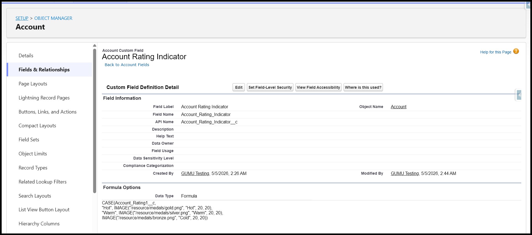The image size is (532, 235).
Task: Go to the OBJECT MANAGER breadcrumb
Action: pyautogui.click(x=53, y=18)
